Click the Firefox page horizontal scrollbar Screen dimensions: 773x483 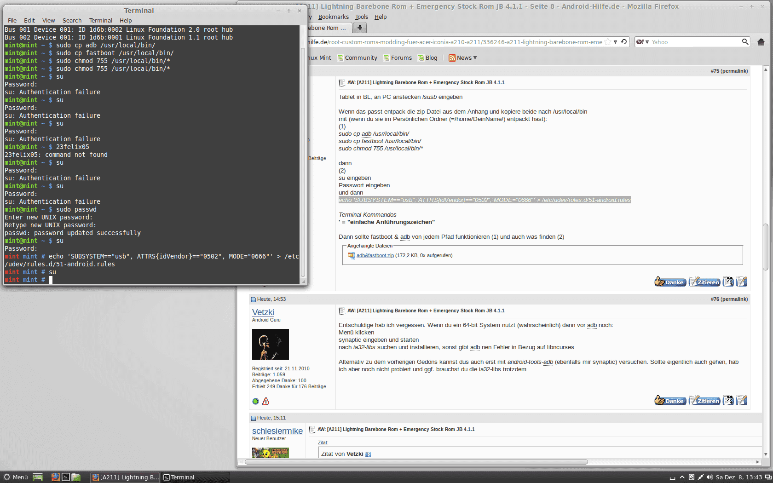[416, 462]
